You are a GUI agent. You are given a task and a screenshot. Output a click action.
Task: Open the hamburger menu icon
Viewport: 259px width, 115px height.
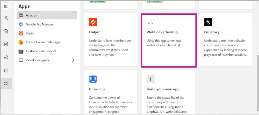(6, 6)
